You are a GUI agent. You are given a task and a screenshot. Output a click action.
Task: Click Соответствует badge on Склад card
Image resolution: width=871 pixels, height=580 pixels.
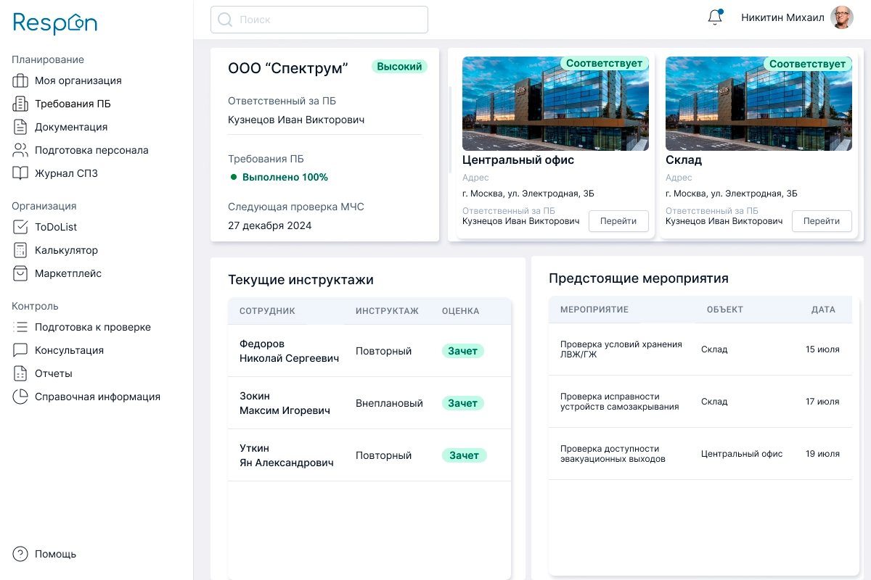[808, 63]
